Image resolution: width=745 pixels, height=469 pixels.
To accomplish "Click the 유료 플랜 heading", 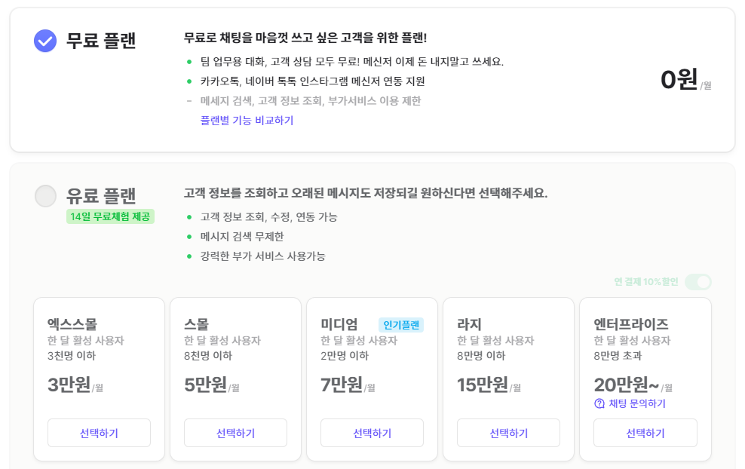I will (101, 196).
